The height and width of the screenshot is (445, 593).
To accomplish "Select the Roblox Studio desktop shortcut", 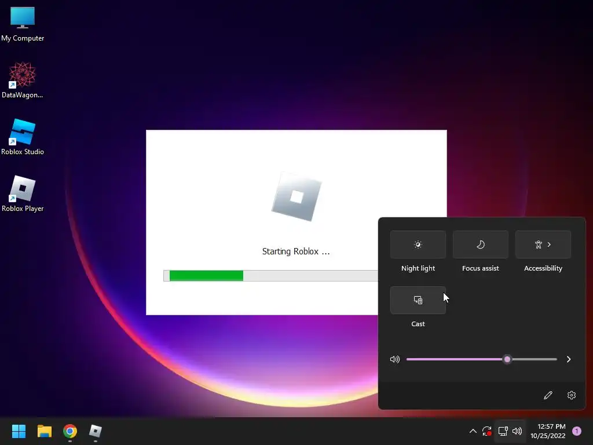I will (x=23, y=137).
